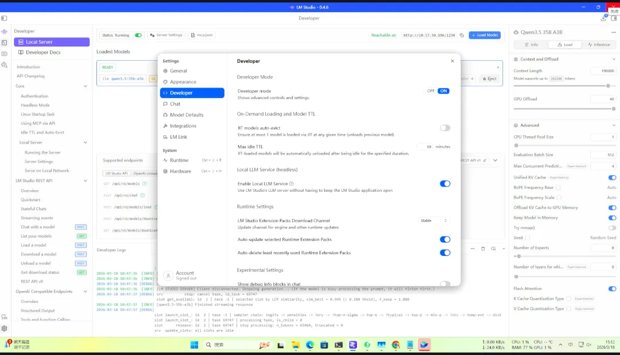Switch to the Info tab
Image resolution: width=620 pixels, height=355 pixels.
point(531,45)
